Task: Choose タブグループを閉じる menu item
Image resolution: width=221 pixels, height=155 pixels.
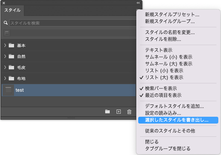Action: click(x=168, y=149)
